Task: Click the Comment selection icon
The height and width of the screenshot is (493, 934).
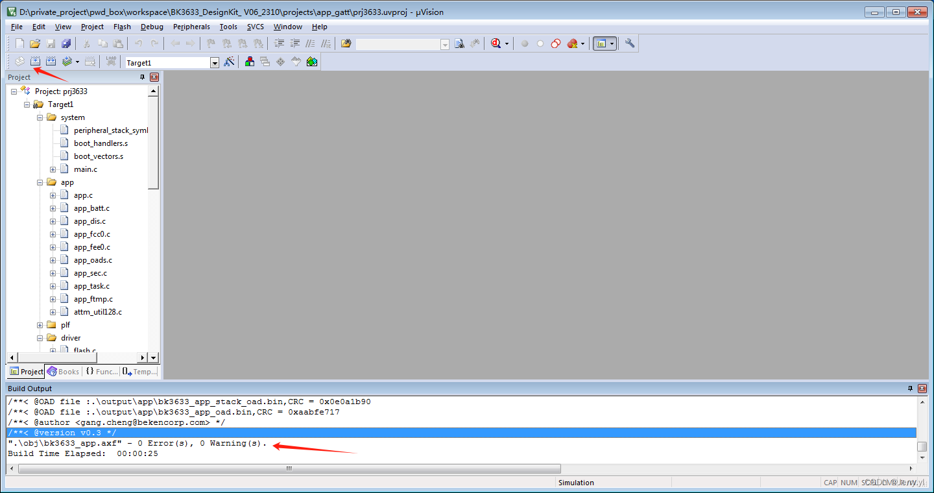Action: 311,43
